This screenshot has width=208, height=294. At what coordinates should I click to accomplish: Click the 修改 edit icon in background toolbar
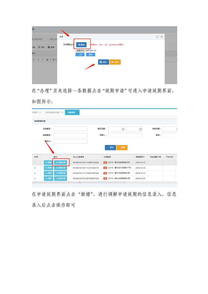41,47
